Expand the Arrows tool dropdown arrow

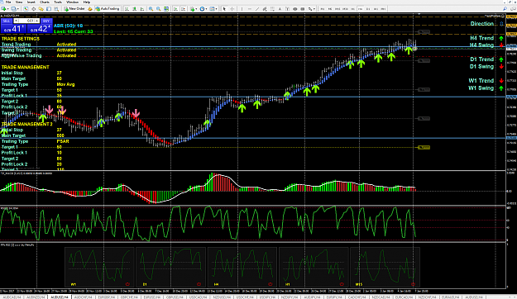click(314, 9)
